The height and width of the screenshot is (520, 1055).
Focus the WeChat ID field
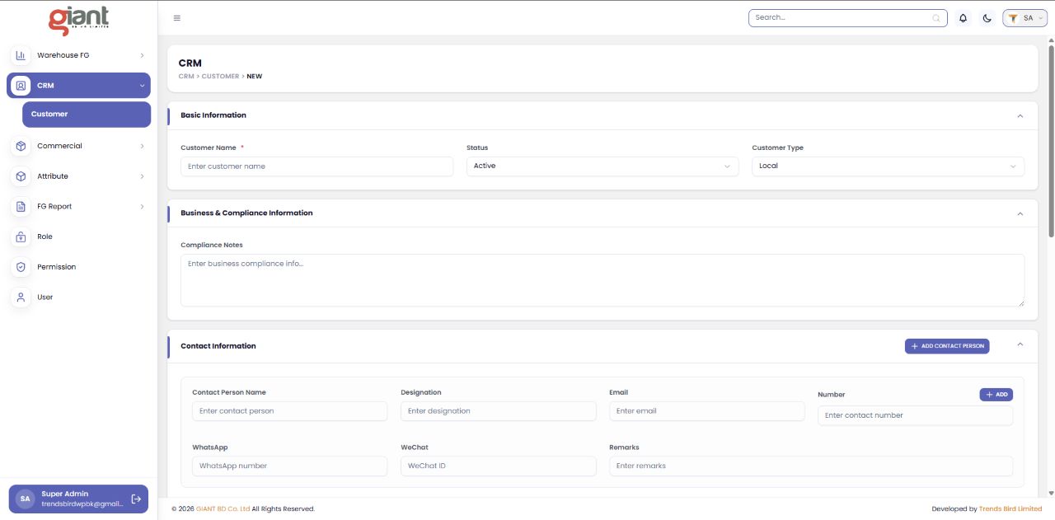[x=498, y=466]
